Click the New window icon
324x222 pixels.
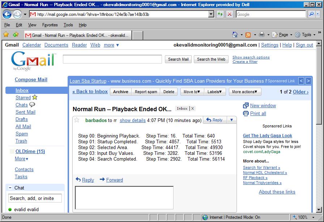[x=246, y=105]
